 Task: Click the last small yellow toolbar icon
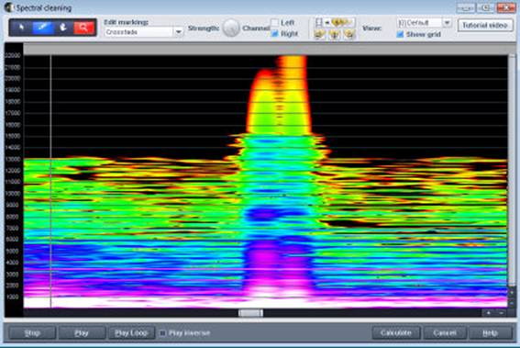click(x=349, y=34)
